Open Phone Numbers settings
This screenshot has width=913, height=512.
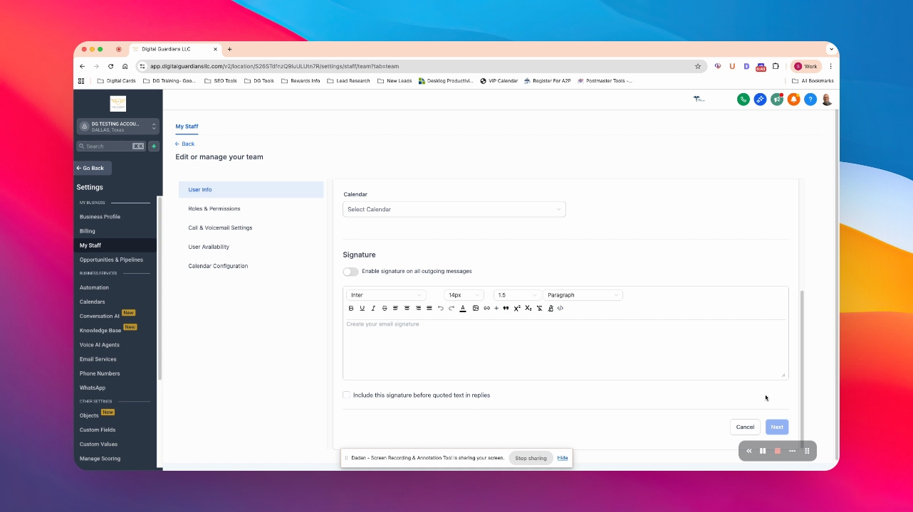100,373
